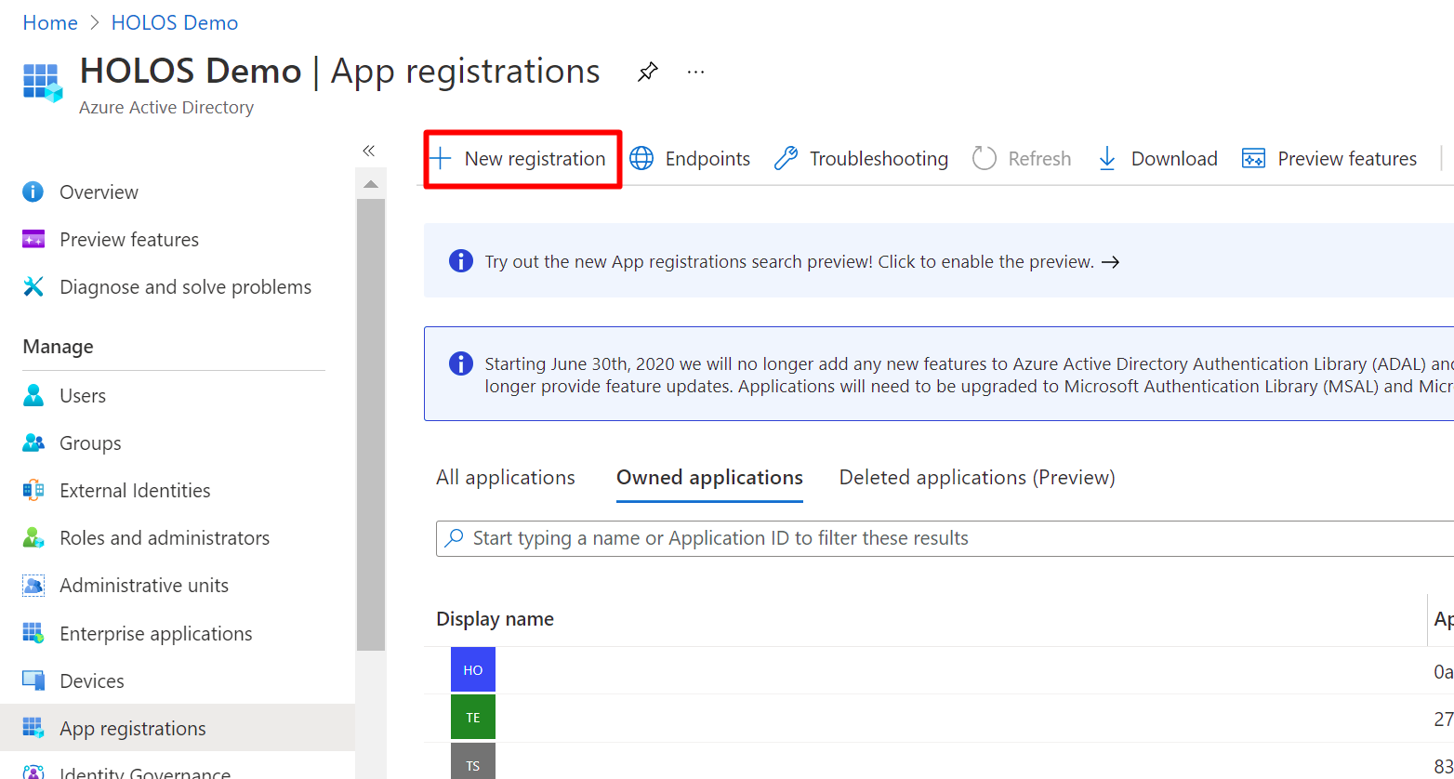Enable the App registrations search preview
This screenshot has height=779, width=1454.
801,262
